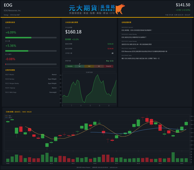This screenshot has height=170, width=194.
Task: Click the average target price $160.18
Action: (73, 32)
